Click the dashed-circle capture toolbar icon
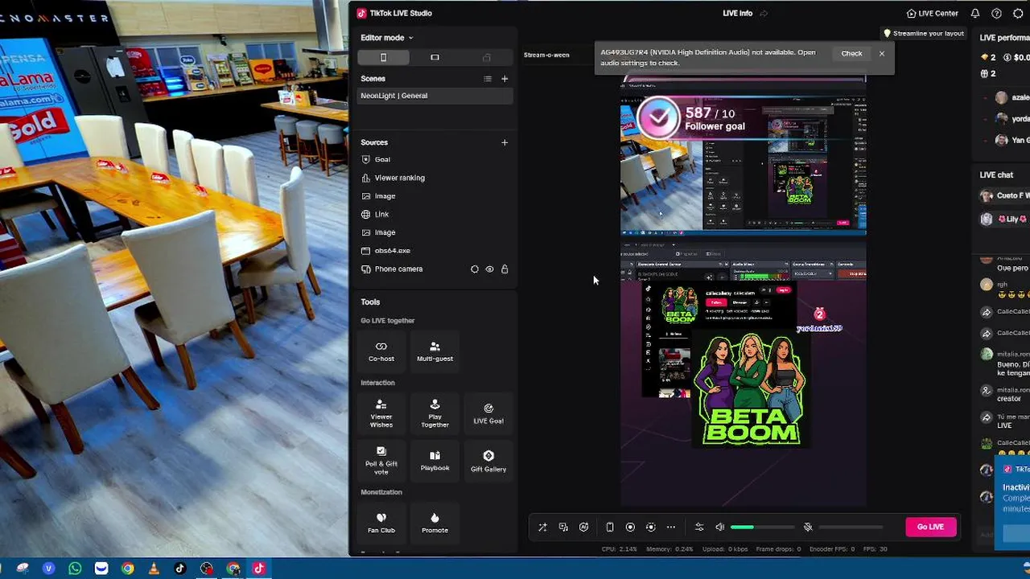This screenshot has width=1030, height=579. point(651,528)
